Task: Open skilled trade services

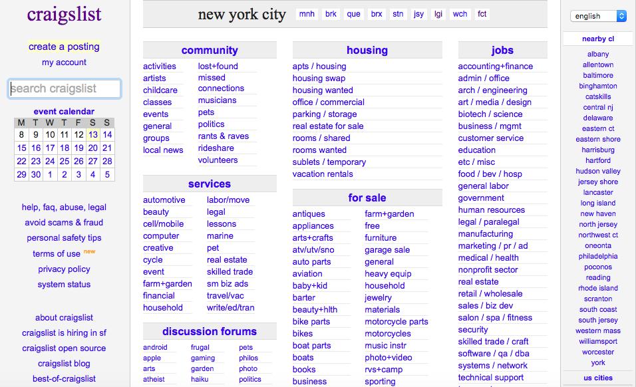Action: [x=230, y=272]
